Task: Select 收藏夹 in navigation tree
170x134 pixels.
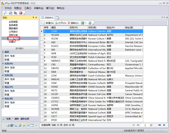Action: click(x=12, y=42)
